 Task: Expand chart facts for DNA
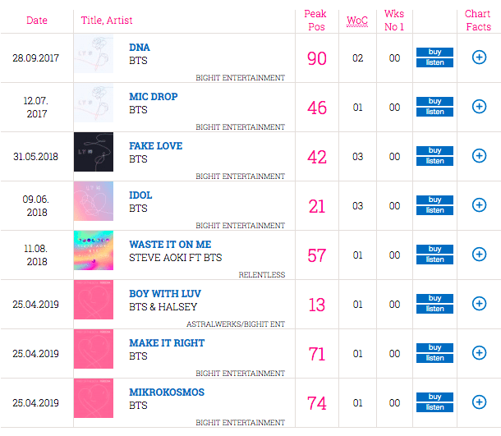point(479,57)
